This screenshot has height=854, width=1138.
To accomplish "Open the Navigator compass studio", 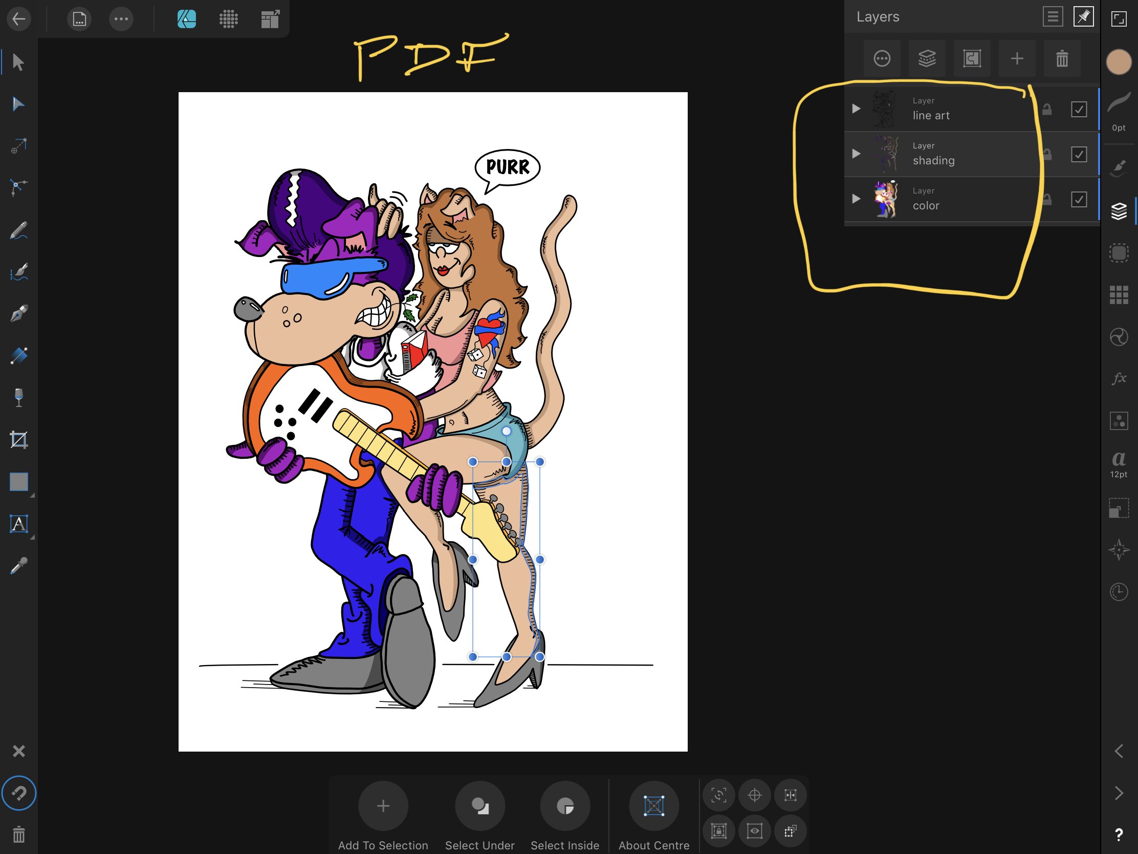I will tap(1119, 549).
